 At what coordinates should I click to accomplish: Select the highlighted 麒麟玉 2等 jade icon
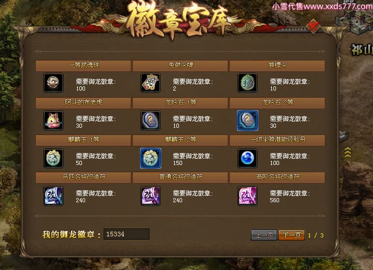(150, 158)
